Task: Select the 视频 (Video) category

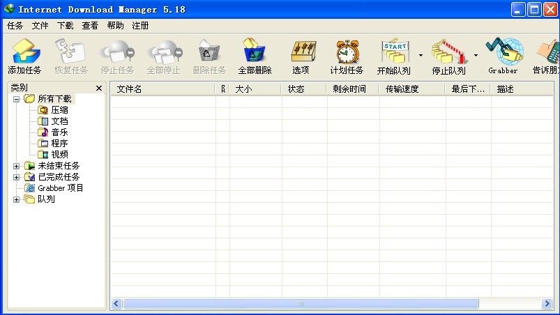Action: 59,155
